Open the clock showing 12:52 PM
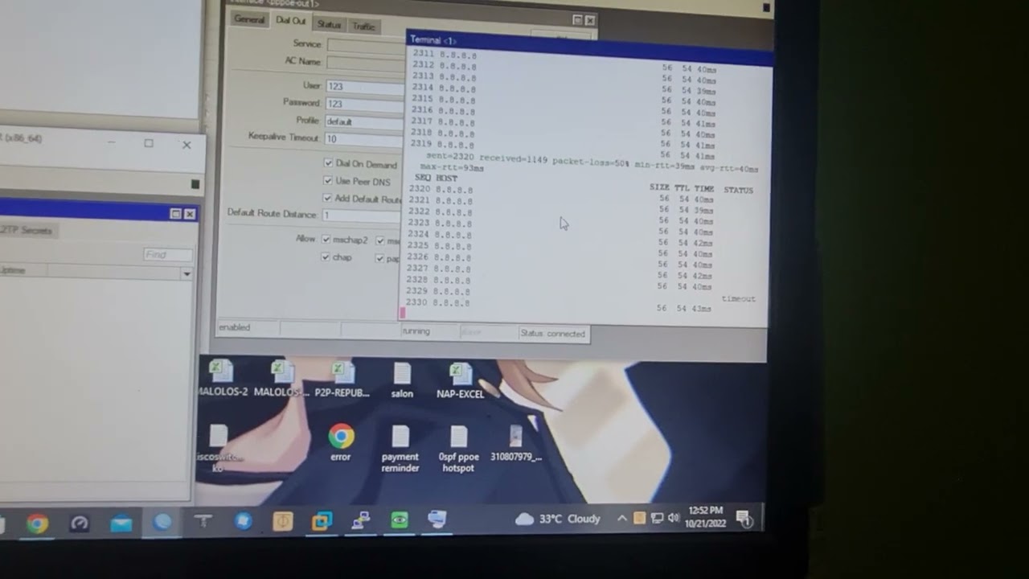The image size is (1029, 579). [705, 516]
